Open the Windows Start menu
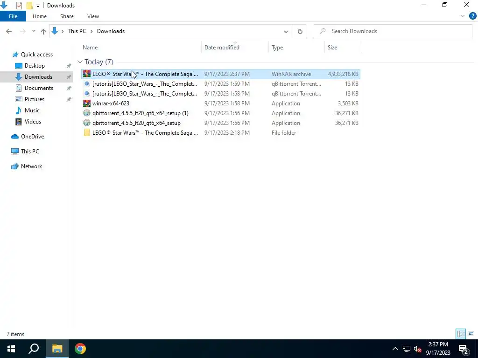This screenshot has width=478, height=358. pos(11,349)
